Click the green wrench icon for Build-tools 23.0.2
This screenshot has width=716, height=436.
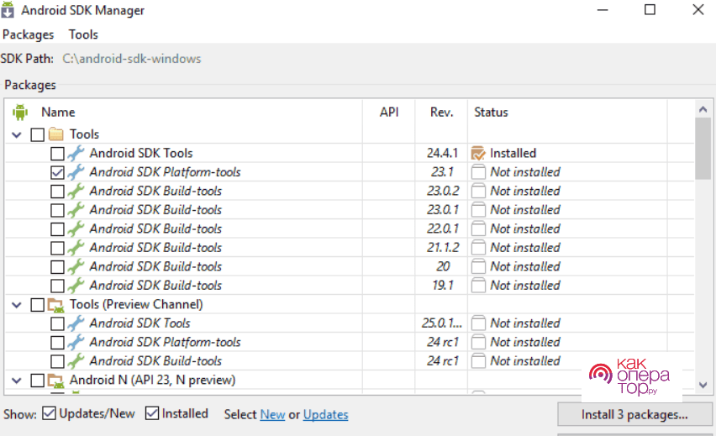click(x=76, y=191)
